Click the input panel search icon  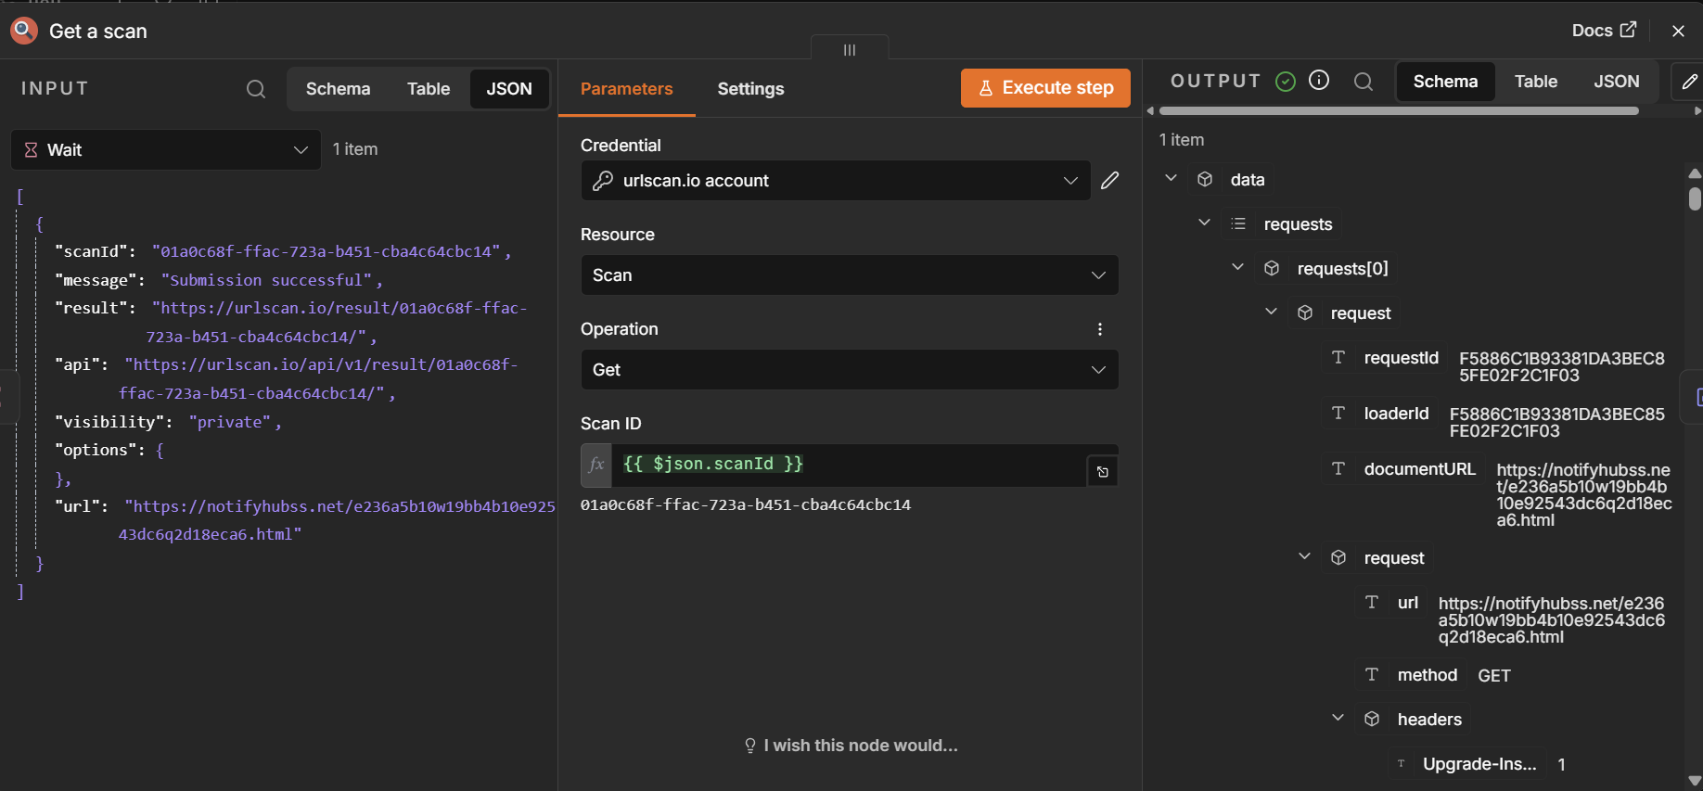coord(256,89)
